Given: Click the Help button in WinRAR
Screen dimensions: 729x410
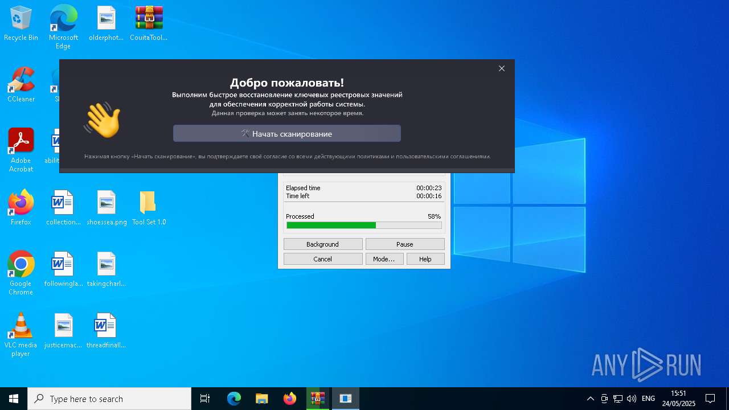Looking at the screenshot, I should click(425, 259).
